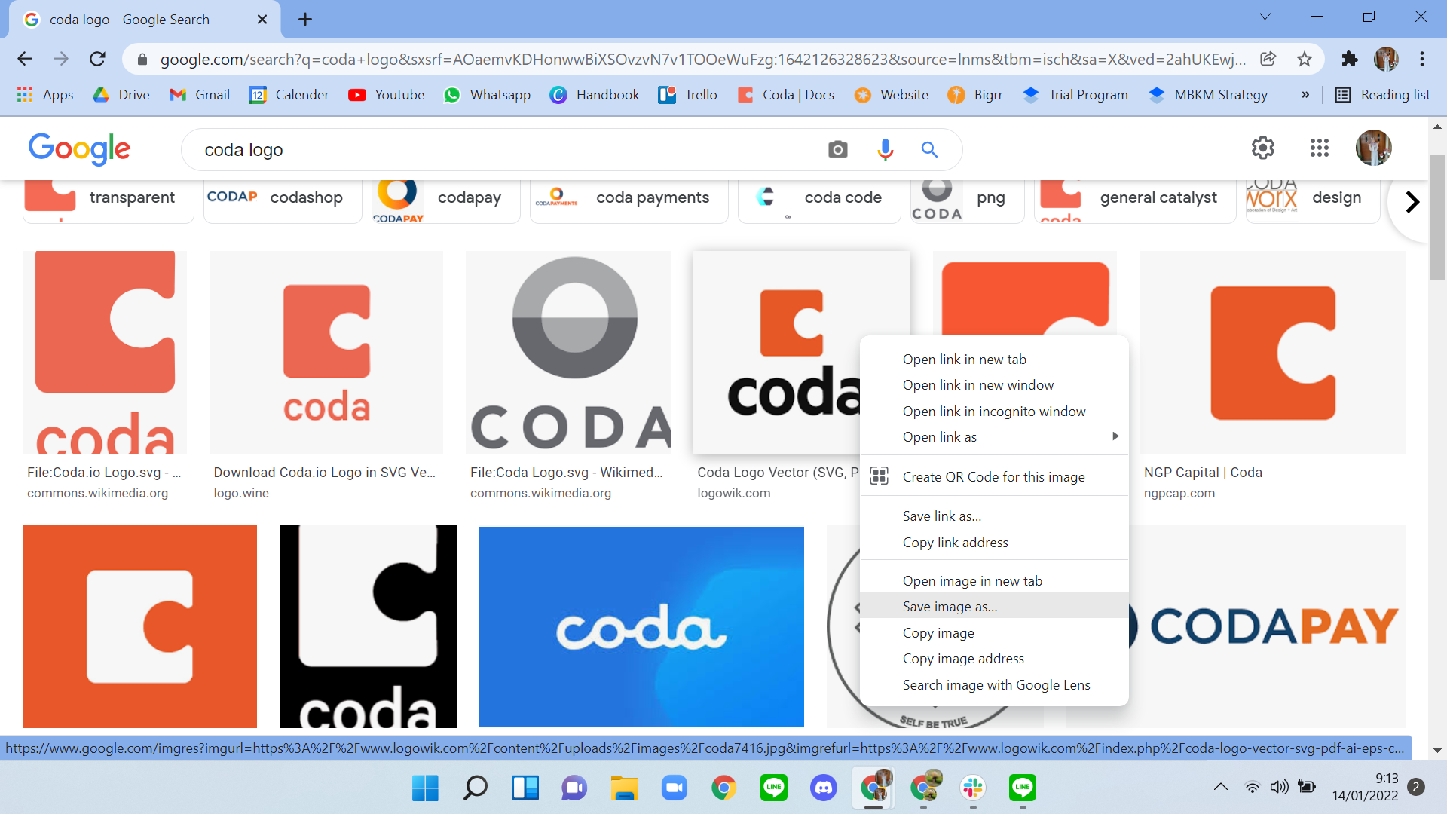Screen dimensions: 1447x814
Task: Filter results by the coda payments chip
Action: [629, 200]
